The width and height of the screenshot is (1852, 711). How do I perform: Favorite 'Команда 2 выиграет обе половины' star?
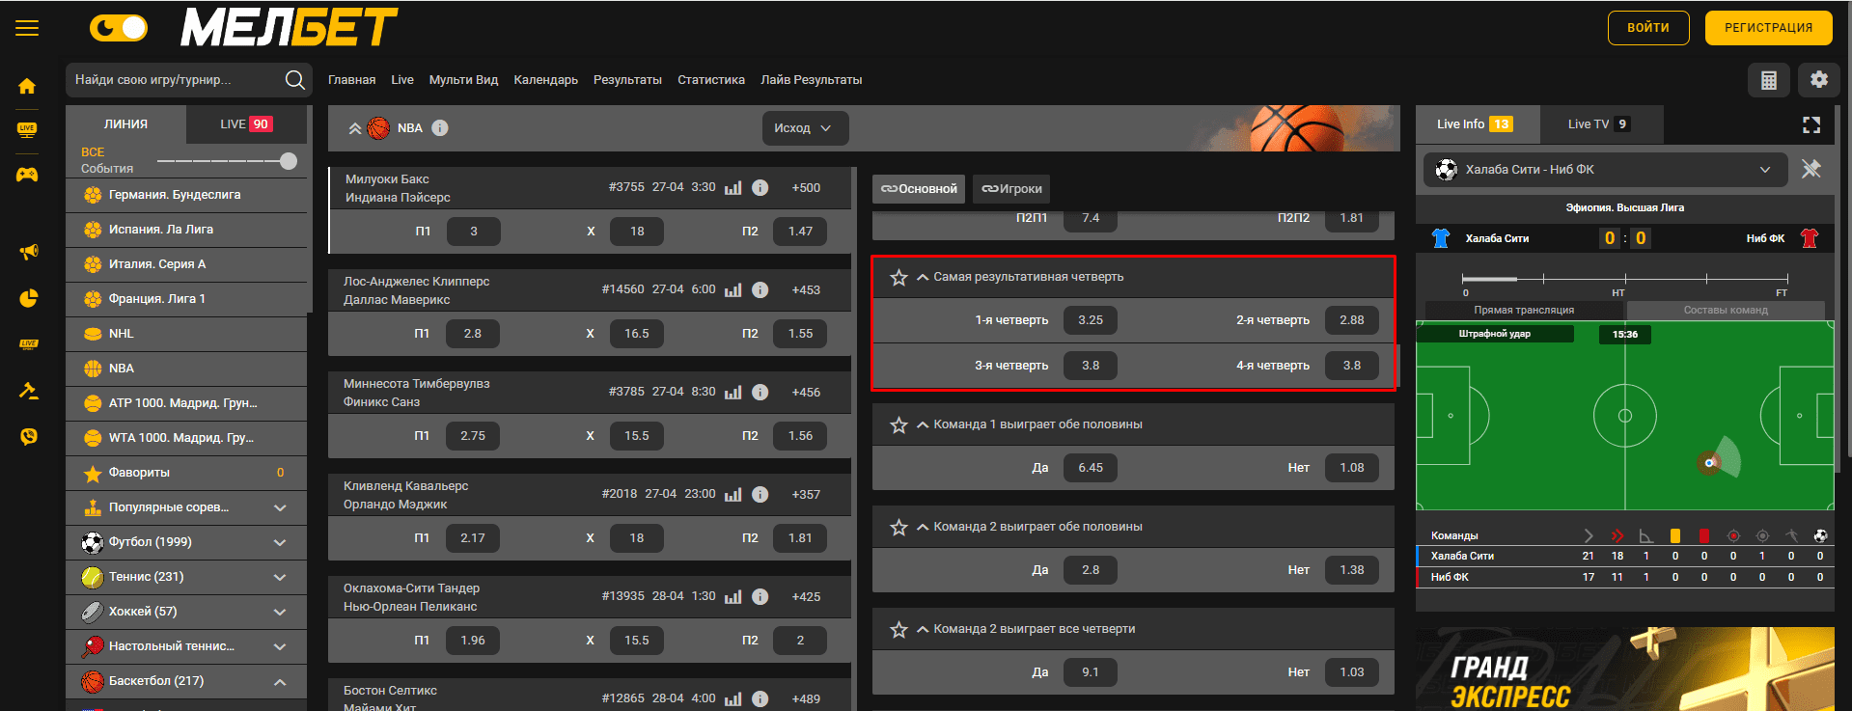click(898, 528)
